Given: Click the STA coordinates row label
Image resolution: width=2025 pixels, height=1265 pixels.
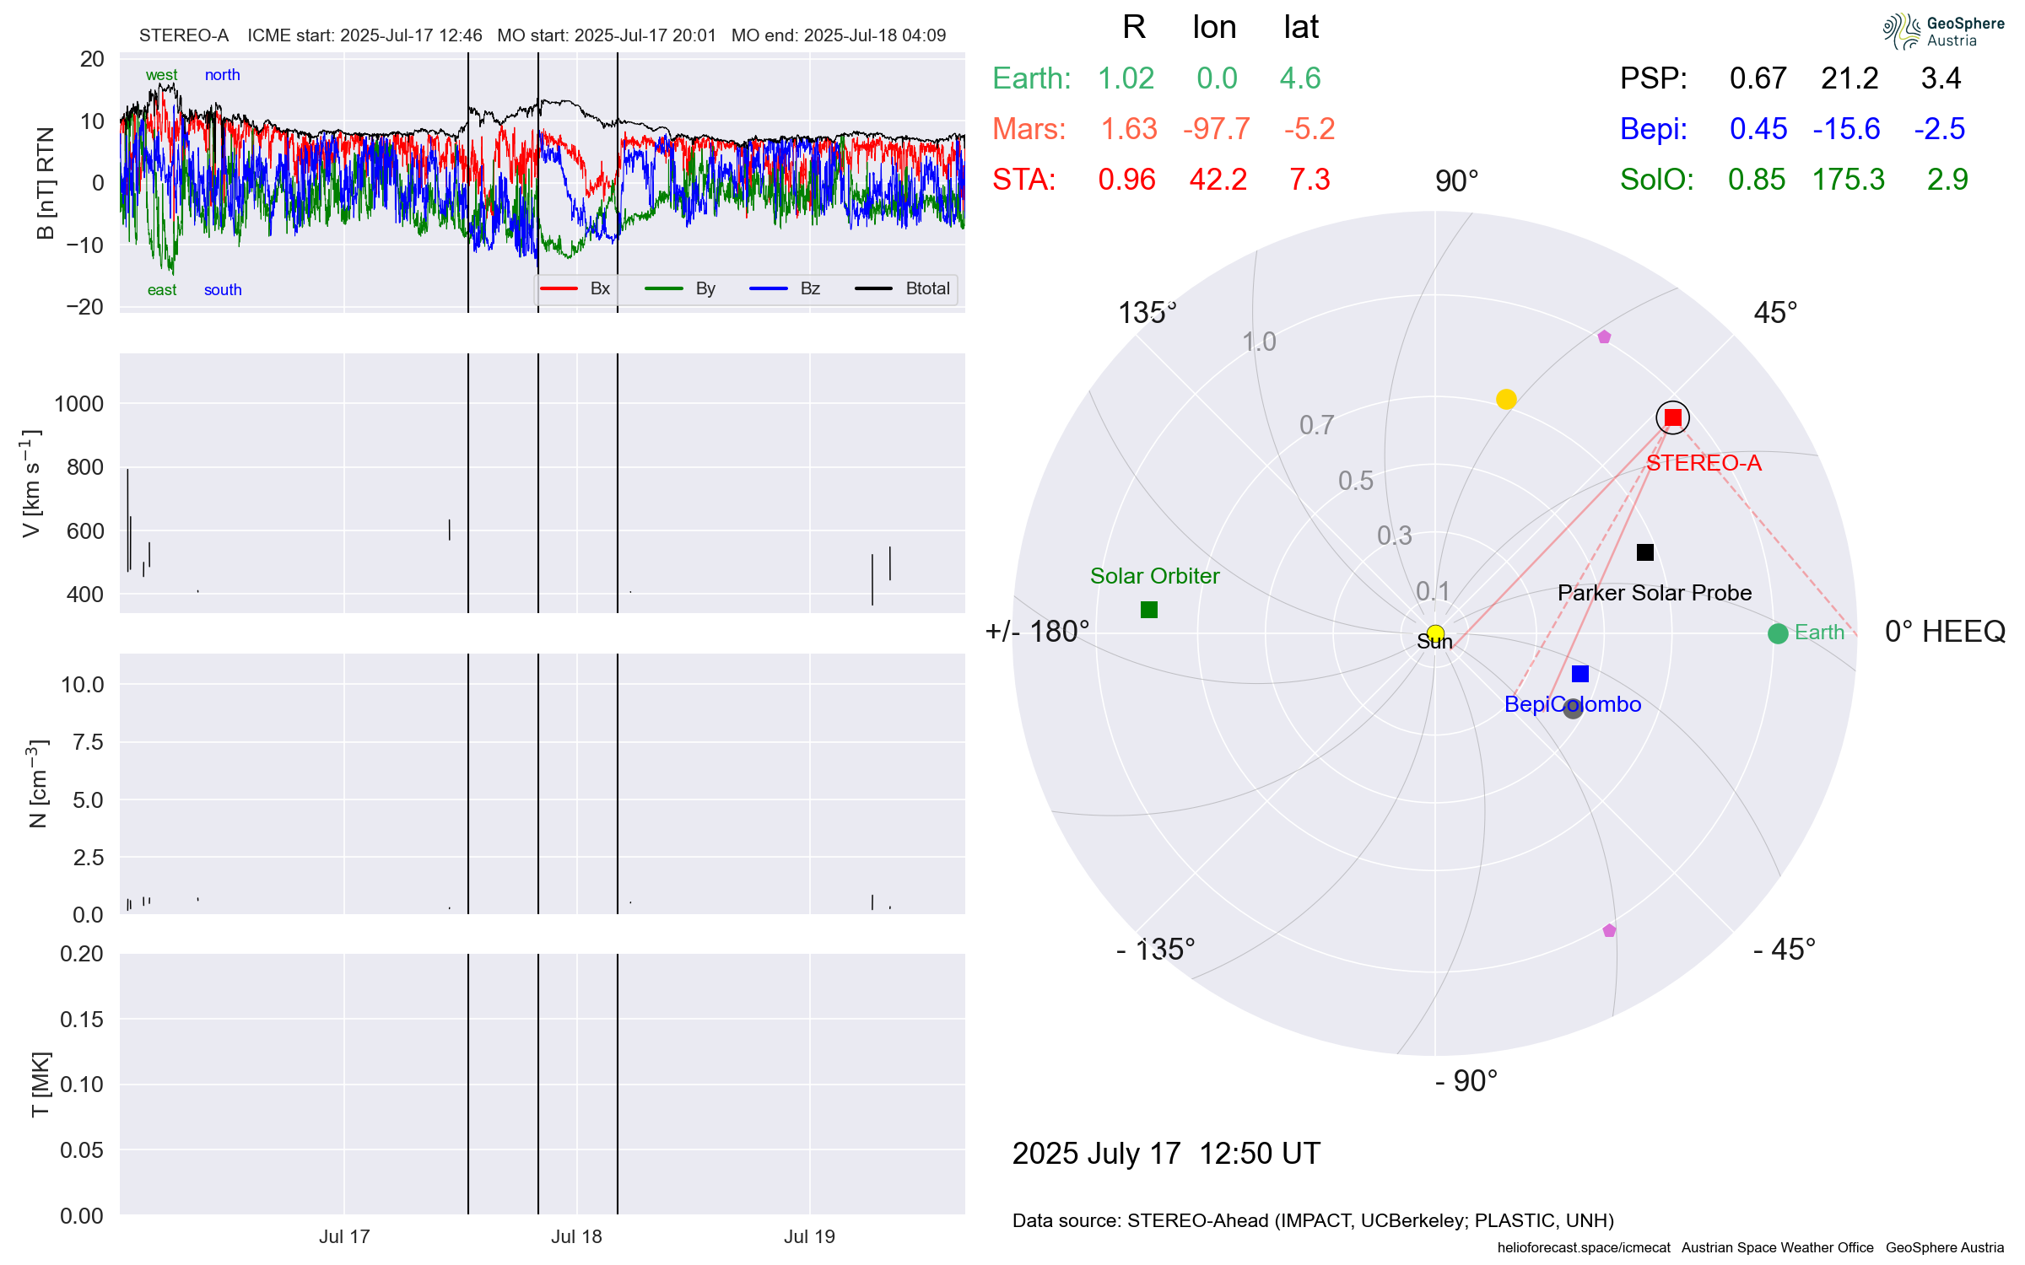Looking at the screenshot, I should click(x=1023, y=180).
